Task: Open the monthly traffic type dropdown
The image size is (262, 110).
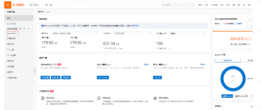Action: [x=132, y=33]
